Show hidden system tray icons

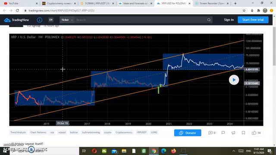[x=234, y=151]
